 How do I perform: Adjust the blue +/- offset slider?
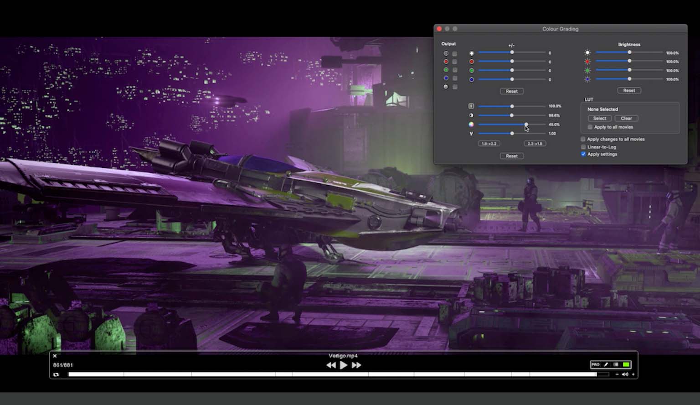(512, 79)
